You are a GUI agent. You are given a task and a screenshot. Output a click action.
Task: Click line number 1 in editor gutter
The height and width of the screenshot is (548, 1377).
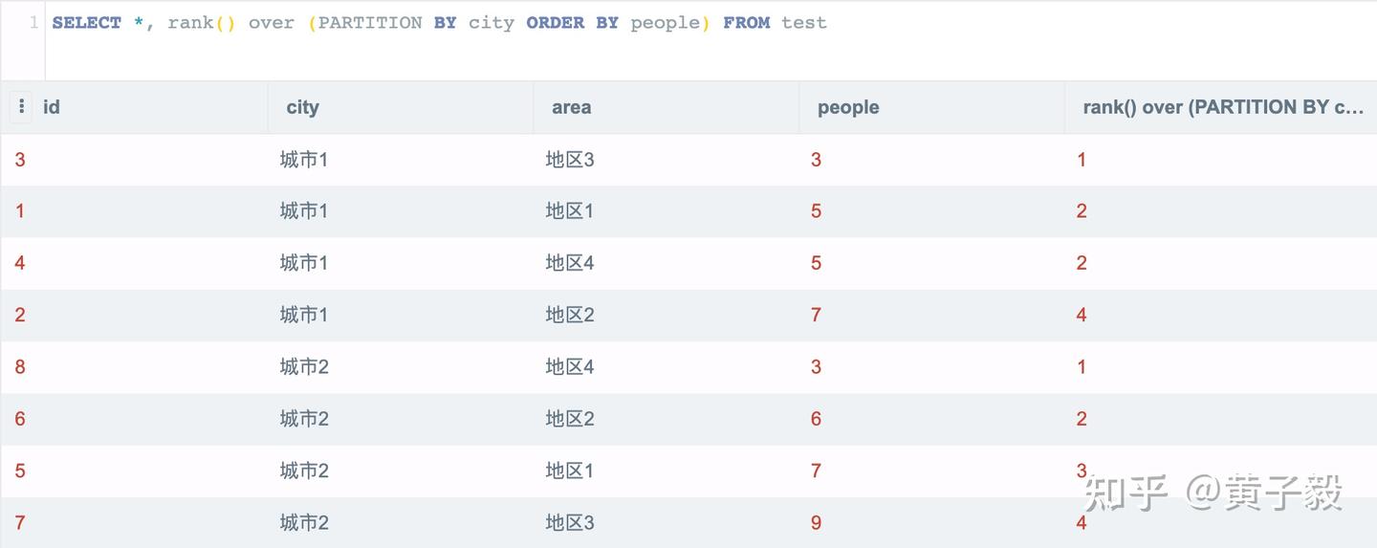[x=33, y=23]
